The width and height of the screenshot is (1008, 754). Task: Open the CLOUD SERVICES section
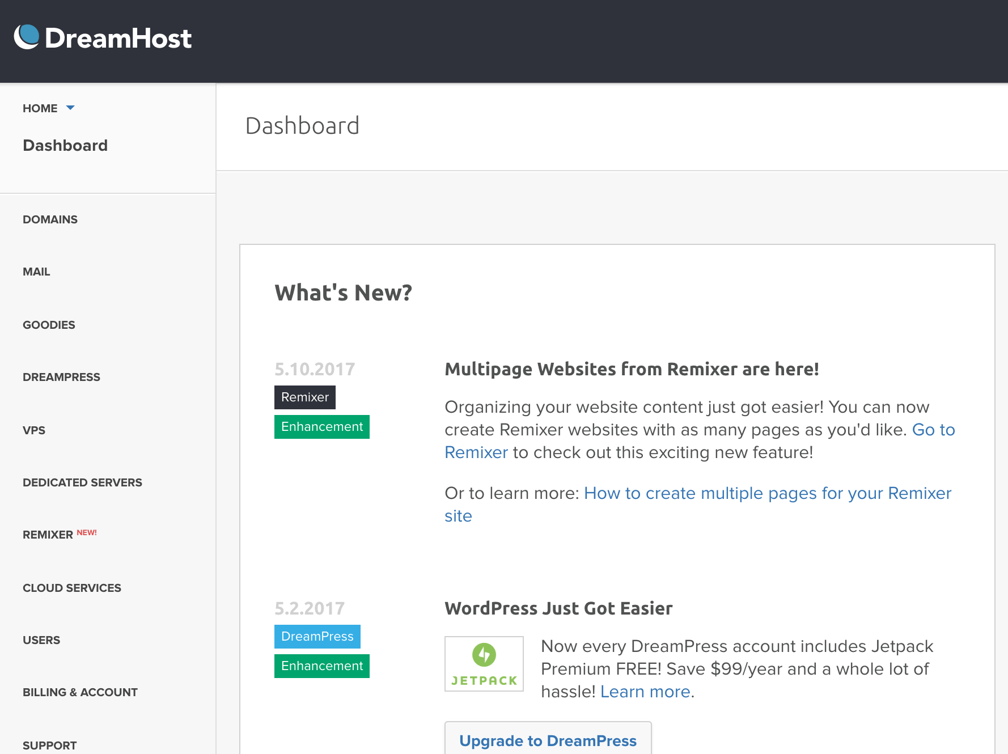[72, 588]
